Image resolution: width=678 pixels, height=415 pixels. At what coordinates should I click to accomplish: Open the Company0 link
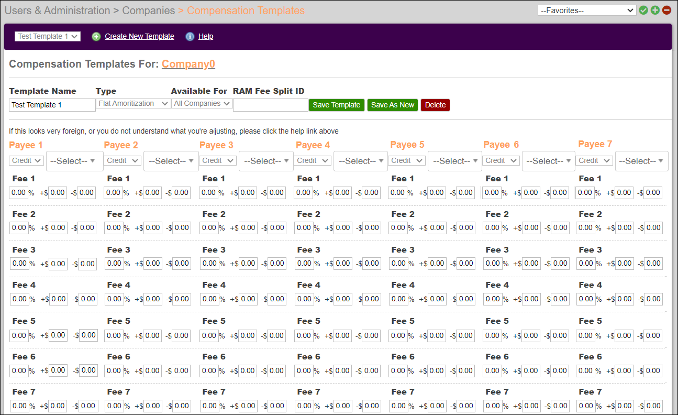click(x=188, y=64)
